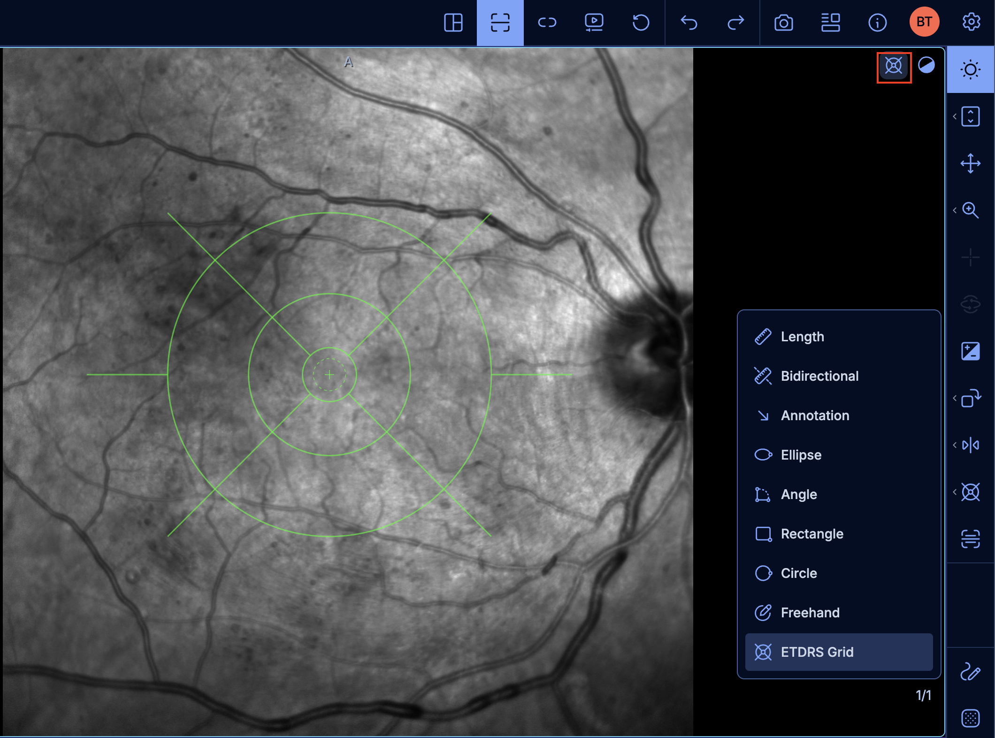The height and width of the screenshot is (738, 995).
Task: Toggle the viewport capture frame tool
Action: (500, 23)
